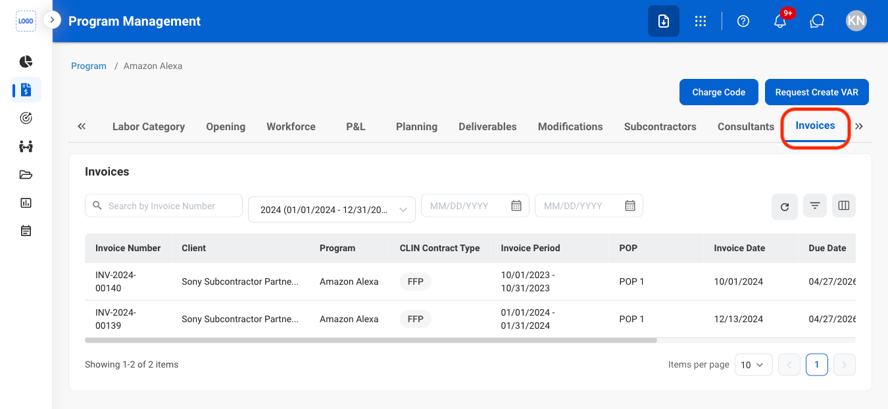Switch to the Deliverables tab

(x=487, y=127)
